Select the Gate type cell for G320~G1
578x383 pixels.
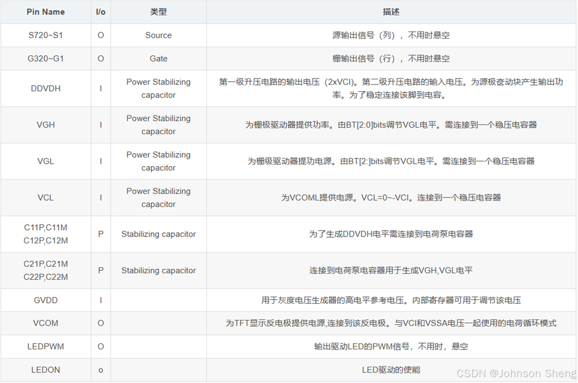tap(158, 58)
